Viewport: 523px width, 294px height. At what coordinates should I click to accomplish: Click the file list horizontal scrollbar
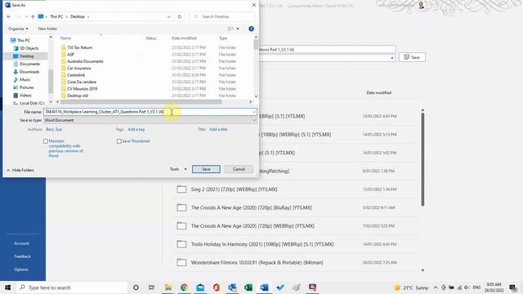click(141, 102)
